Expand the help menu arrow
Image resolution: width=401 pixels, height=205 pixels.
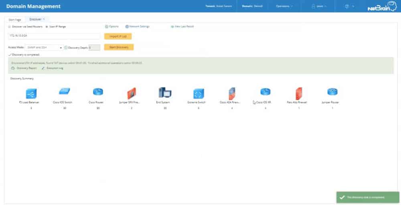(353, 6)
